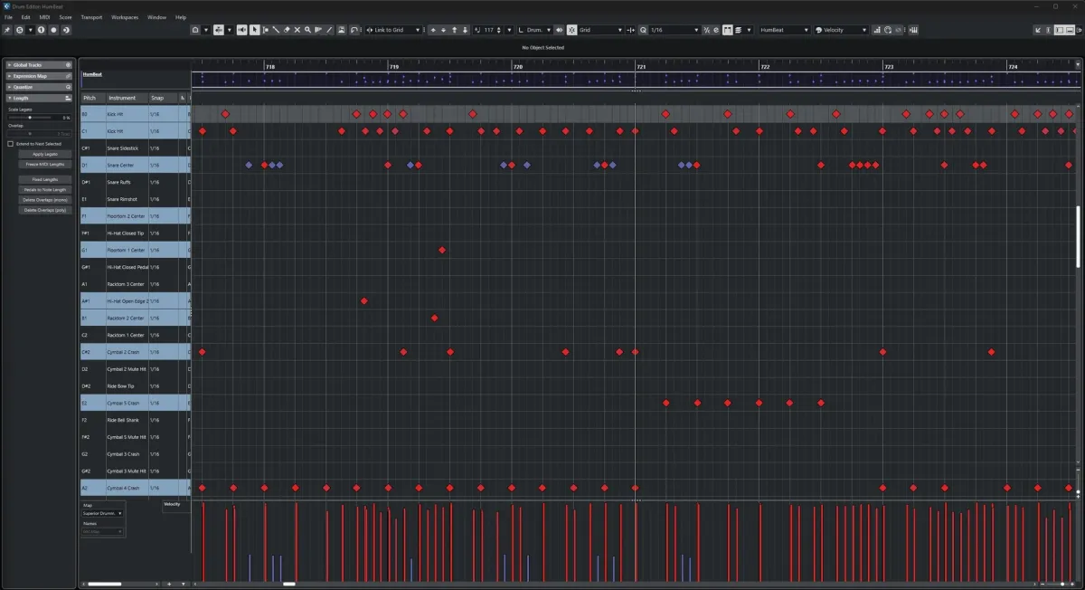This screenshot has height=590, width=1085.
Task: Expand the Quantize section
Action: click(10, 87)
